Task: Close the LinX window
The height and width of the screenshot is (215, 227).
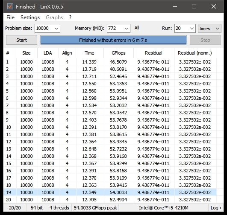Action: [x=214, y=6]
